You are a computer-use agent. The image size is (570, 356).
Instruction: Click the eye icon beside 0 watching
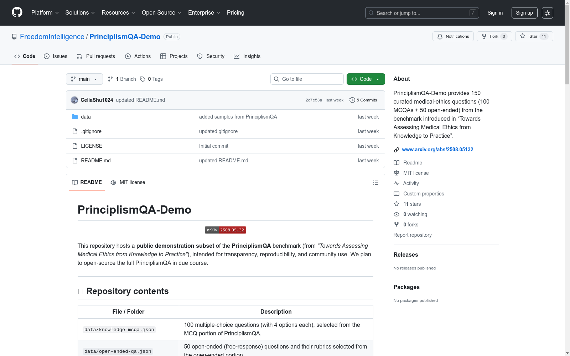[397, 214]
